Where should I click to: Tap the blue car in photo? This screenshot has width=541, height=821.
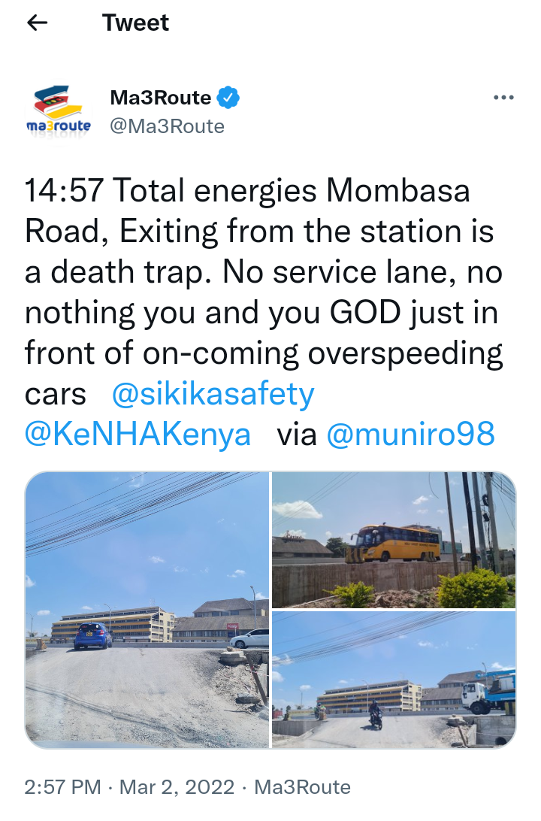tap(92, 636)
